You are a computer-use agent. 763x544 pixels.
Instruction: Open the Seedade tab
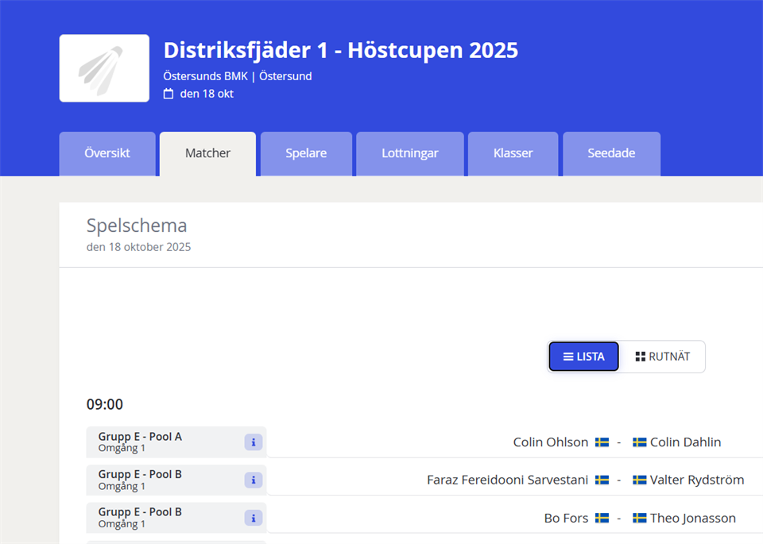(x=611, y=153)
